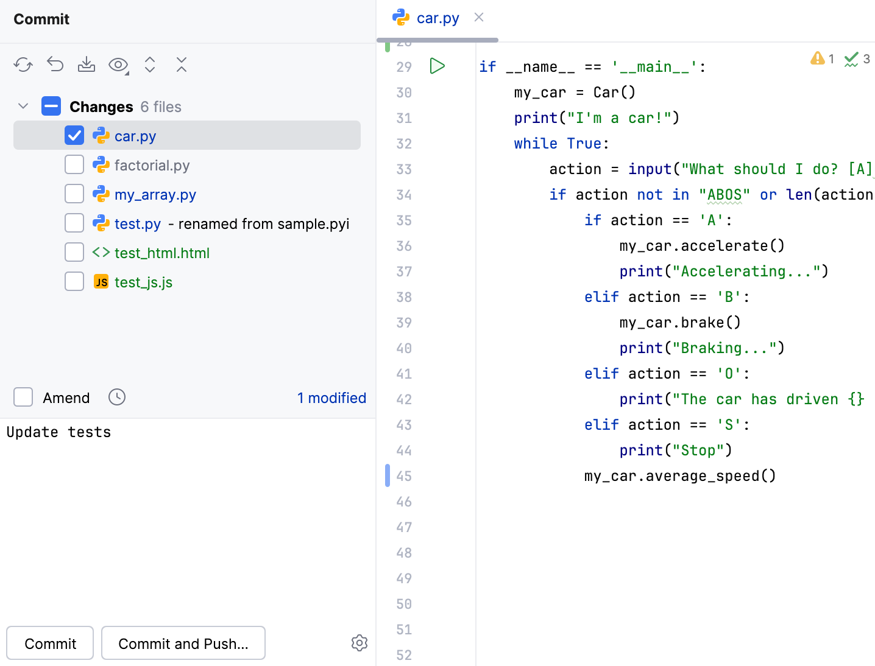This screenshot has height=666, width=875.
Task: Collapse all nodes in the Changes tree
Action: [181, 65]
